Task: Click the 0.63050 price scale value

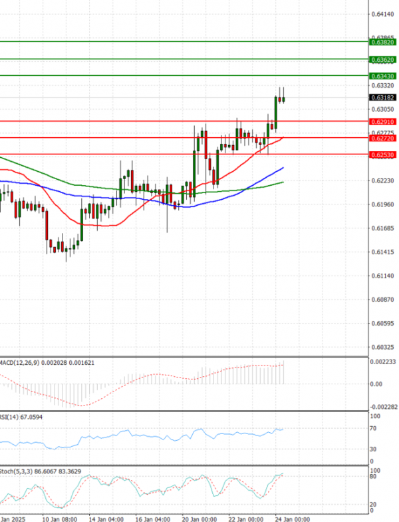Action: click(382, 109)
